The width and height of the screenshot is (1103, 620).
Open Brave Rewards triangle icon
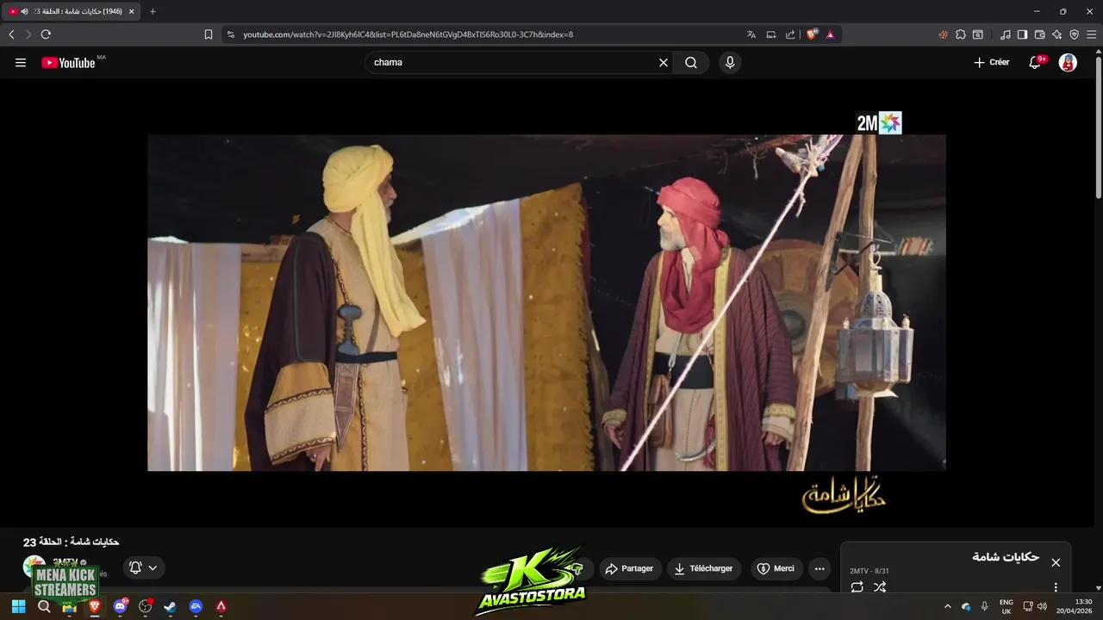830,34
